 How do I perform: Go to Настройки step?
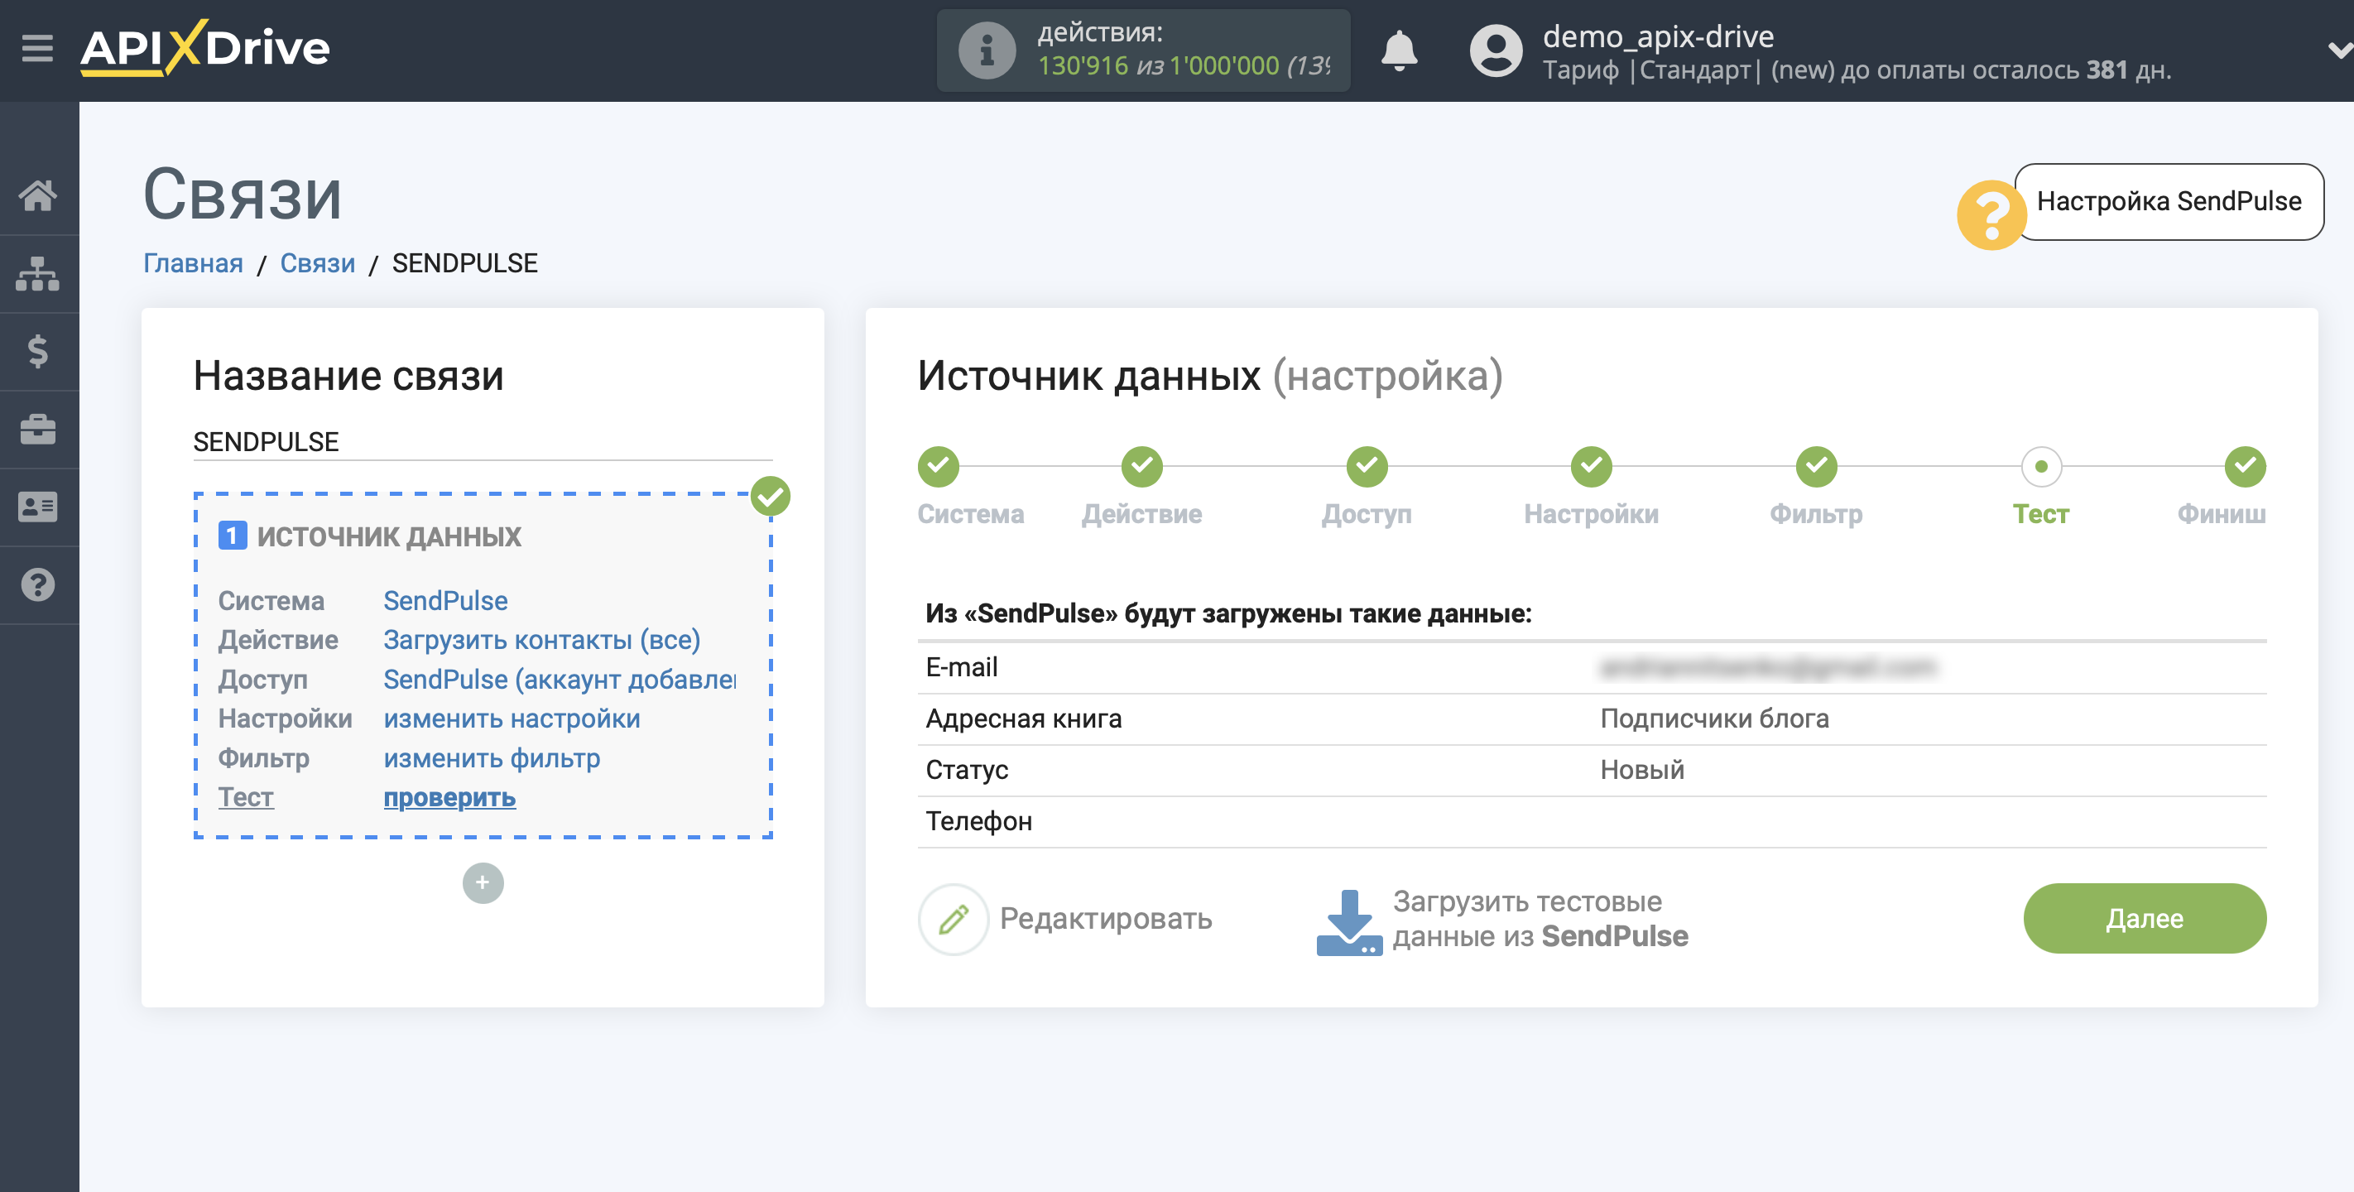(x=1591, y=514)
